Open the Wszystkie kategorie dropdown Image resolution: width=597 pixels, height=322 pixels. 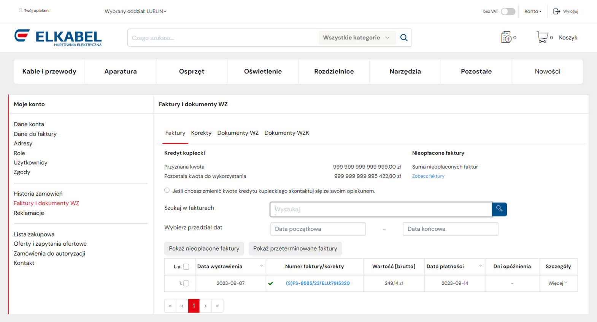point(356,38)
